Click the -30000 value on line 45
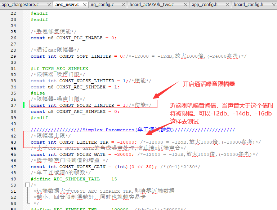Screen dimensions: 277x210 (123, 154)
